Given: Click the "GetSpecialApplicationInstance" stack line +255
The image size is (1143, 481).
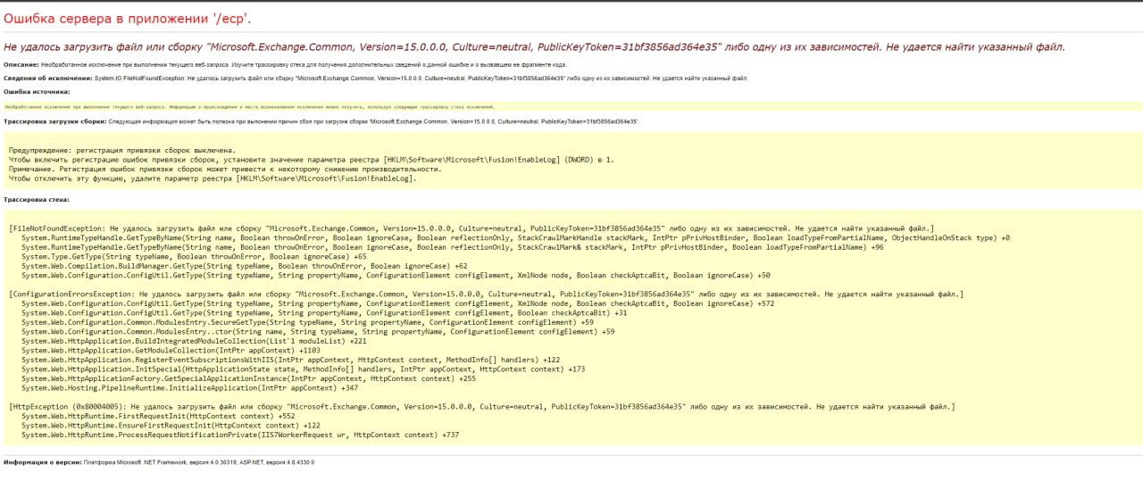Looking at the screenshot, I should pos(248,378).
